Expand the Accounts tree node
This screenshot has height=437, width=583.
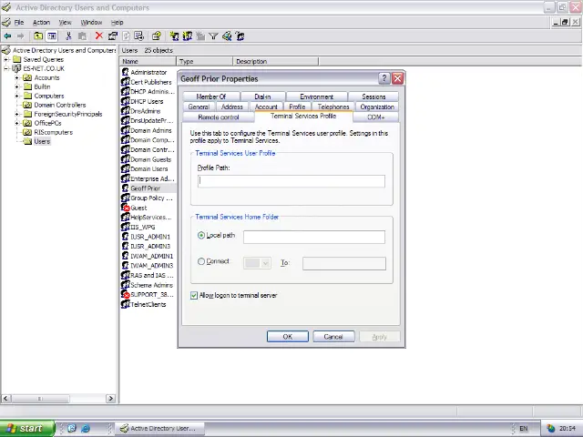tap(16, 77)
